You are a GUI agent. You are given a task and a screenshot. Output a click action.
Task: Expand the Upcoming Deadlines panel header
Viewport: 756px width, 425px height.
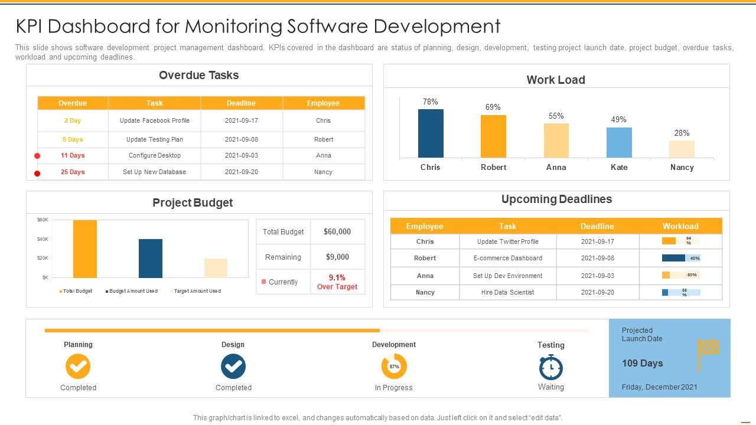coord(556,199)
